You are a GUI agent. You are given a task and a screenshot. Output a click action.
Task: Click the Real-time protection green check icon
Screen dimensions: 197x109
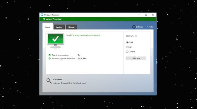pos(50,55)
